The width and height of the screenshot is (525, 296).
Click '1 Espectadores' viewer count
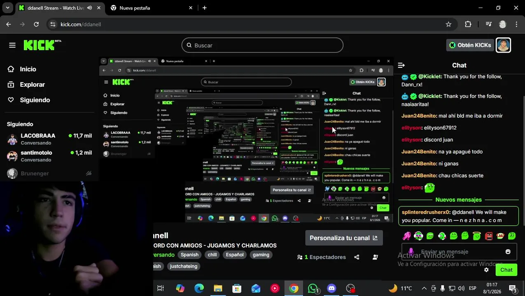click(322, 257)
